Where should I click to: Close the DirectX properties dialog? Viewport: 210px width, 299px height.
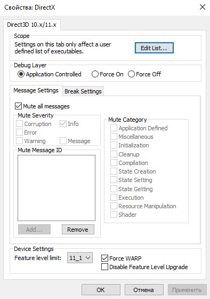202,7
